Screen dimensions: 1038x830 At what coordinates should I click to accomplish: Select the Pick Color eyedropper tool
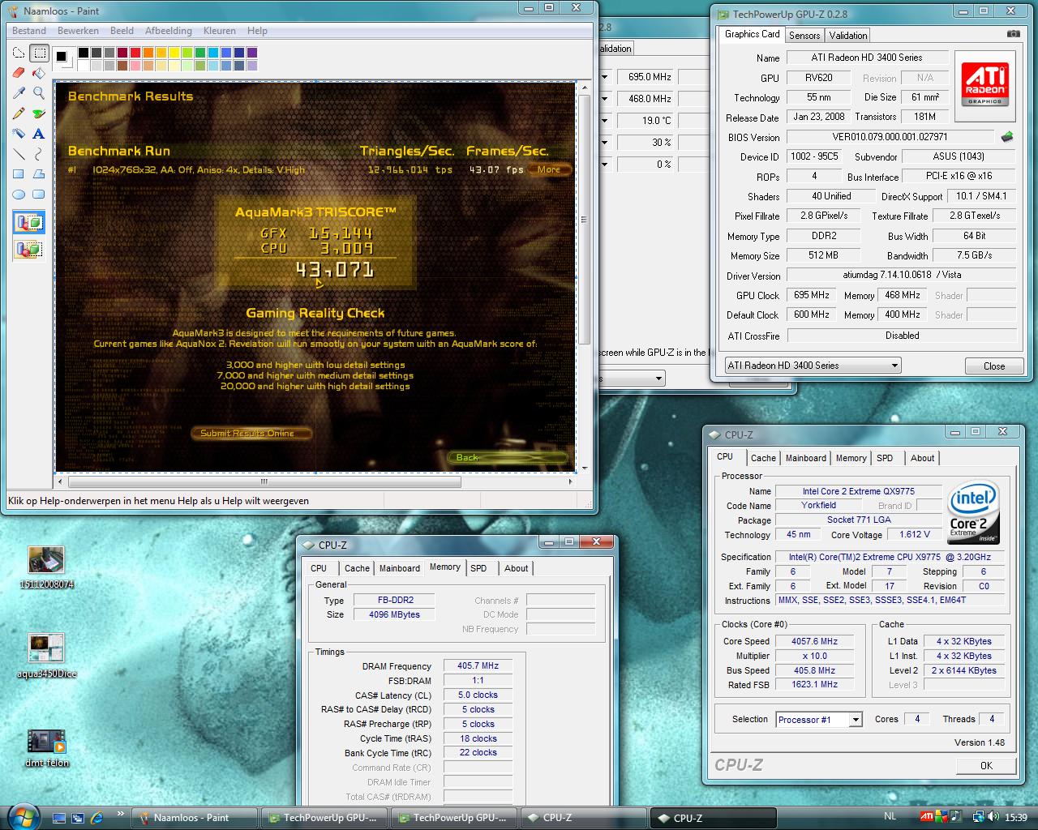19,93
